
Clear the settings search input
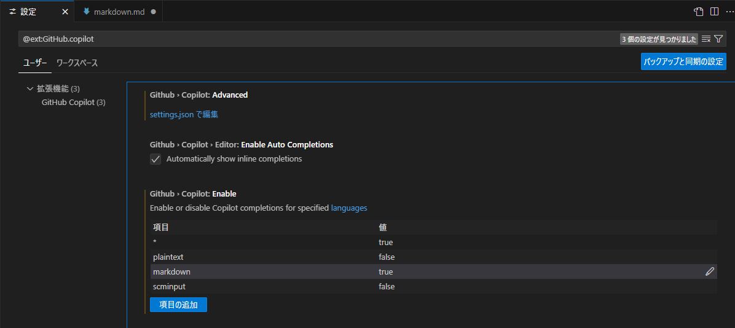click(706, 39)
